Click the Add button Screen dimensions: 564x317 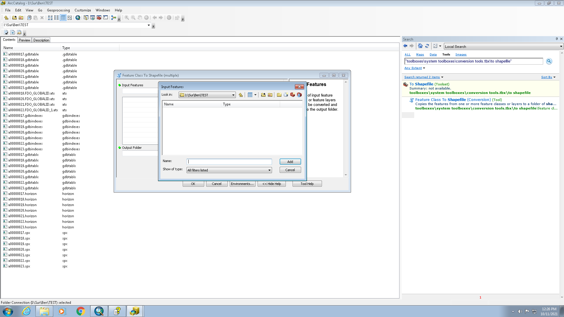point(290,162)
